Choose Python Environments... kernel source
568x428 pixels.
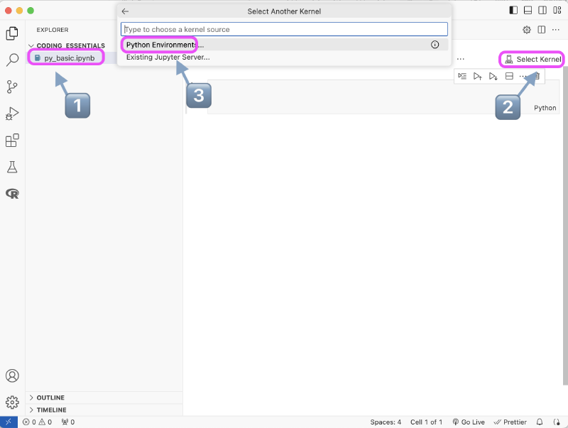(x=165, y=45)
